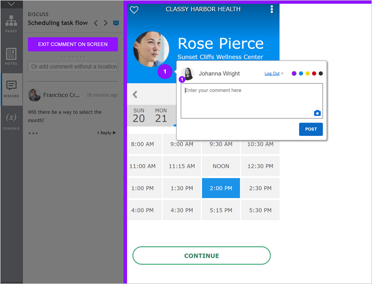Image resolution: width=372 pixels, height=284 pixels.
Task: Click the comment text input field
Action: [252, 101]
